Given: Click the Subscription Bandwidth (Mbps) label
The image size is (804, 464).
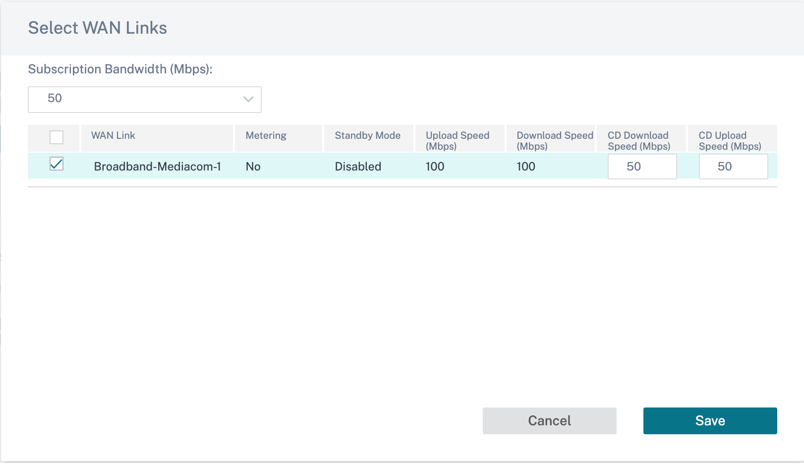Looking at the screenshot, I should [x=120, y=69].
